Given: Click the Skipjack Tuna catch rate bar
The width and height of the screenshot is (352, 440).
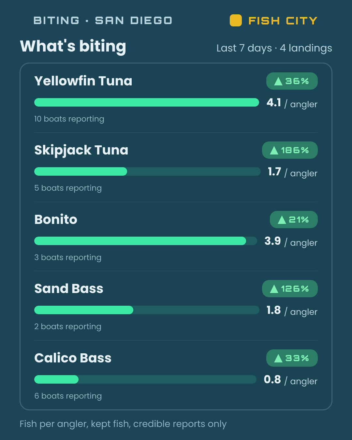Looking at the screenshot, I should (x=147, y=171).
